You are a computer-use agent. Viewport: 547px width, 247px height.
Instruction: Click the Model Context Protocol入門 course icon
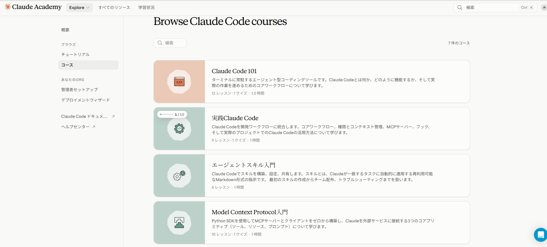[x=179, y=223]
